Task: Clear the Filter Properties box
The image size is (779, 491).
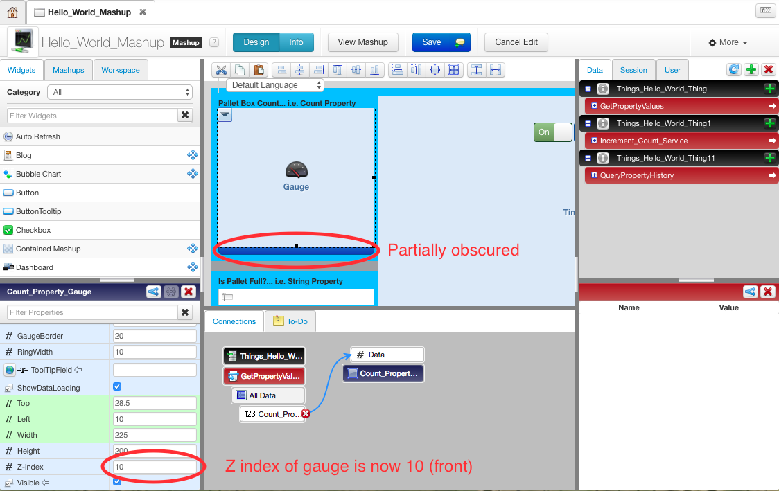Action: click(x=185, y=312)
